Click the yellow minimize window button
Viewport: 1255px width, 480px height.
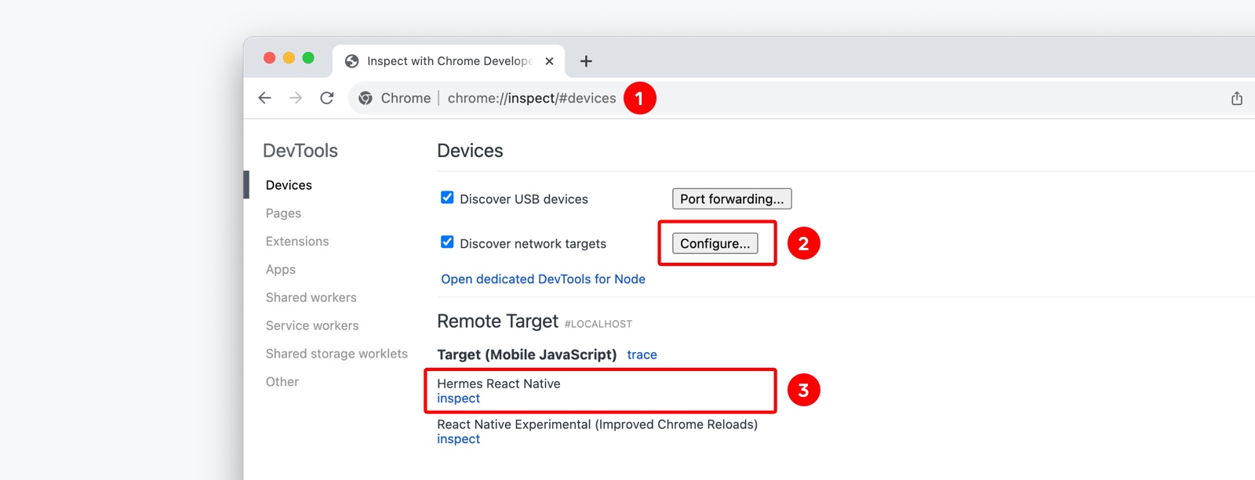pos(289,58)
